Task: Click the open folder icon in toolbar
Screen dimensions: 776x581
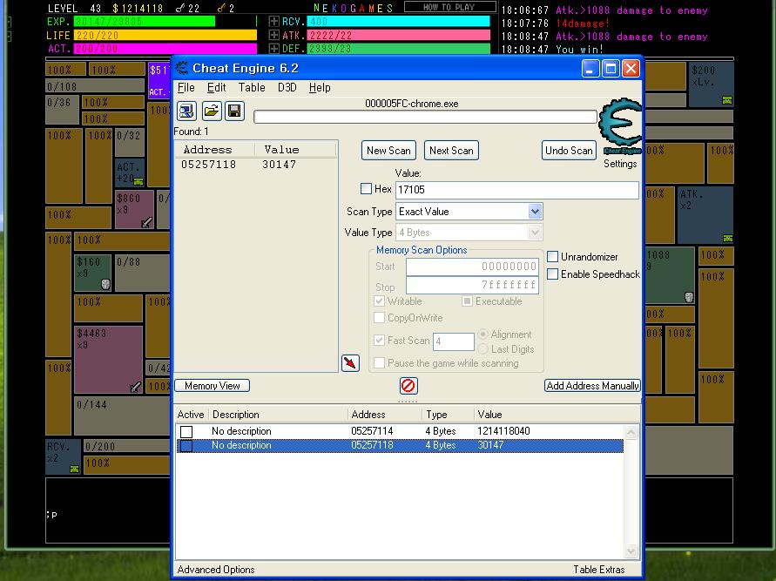Action: (211, 111)
